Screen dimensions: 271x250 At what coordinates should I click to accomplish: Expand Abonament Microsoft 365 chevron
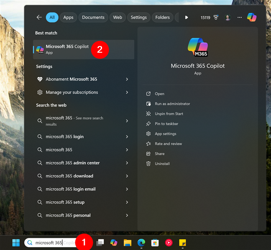(x=127, y=79)
